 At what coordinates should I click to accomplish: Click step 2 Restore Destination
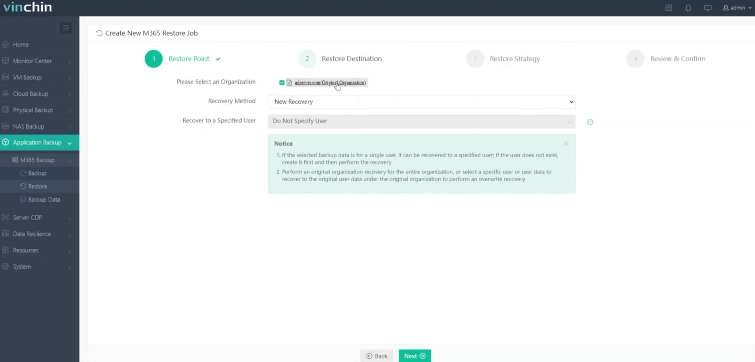point(340,59)
